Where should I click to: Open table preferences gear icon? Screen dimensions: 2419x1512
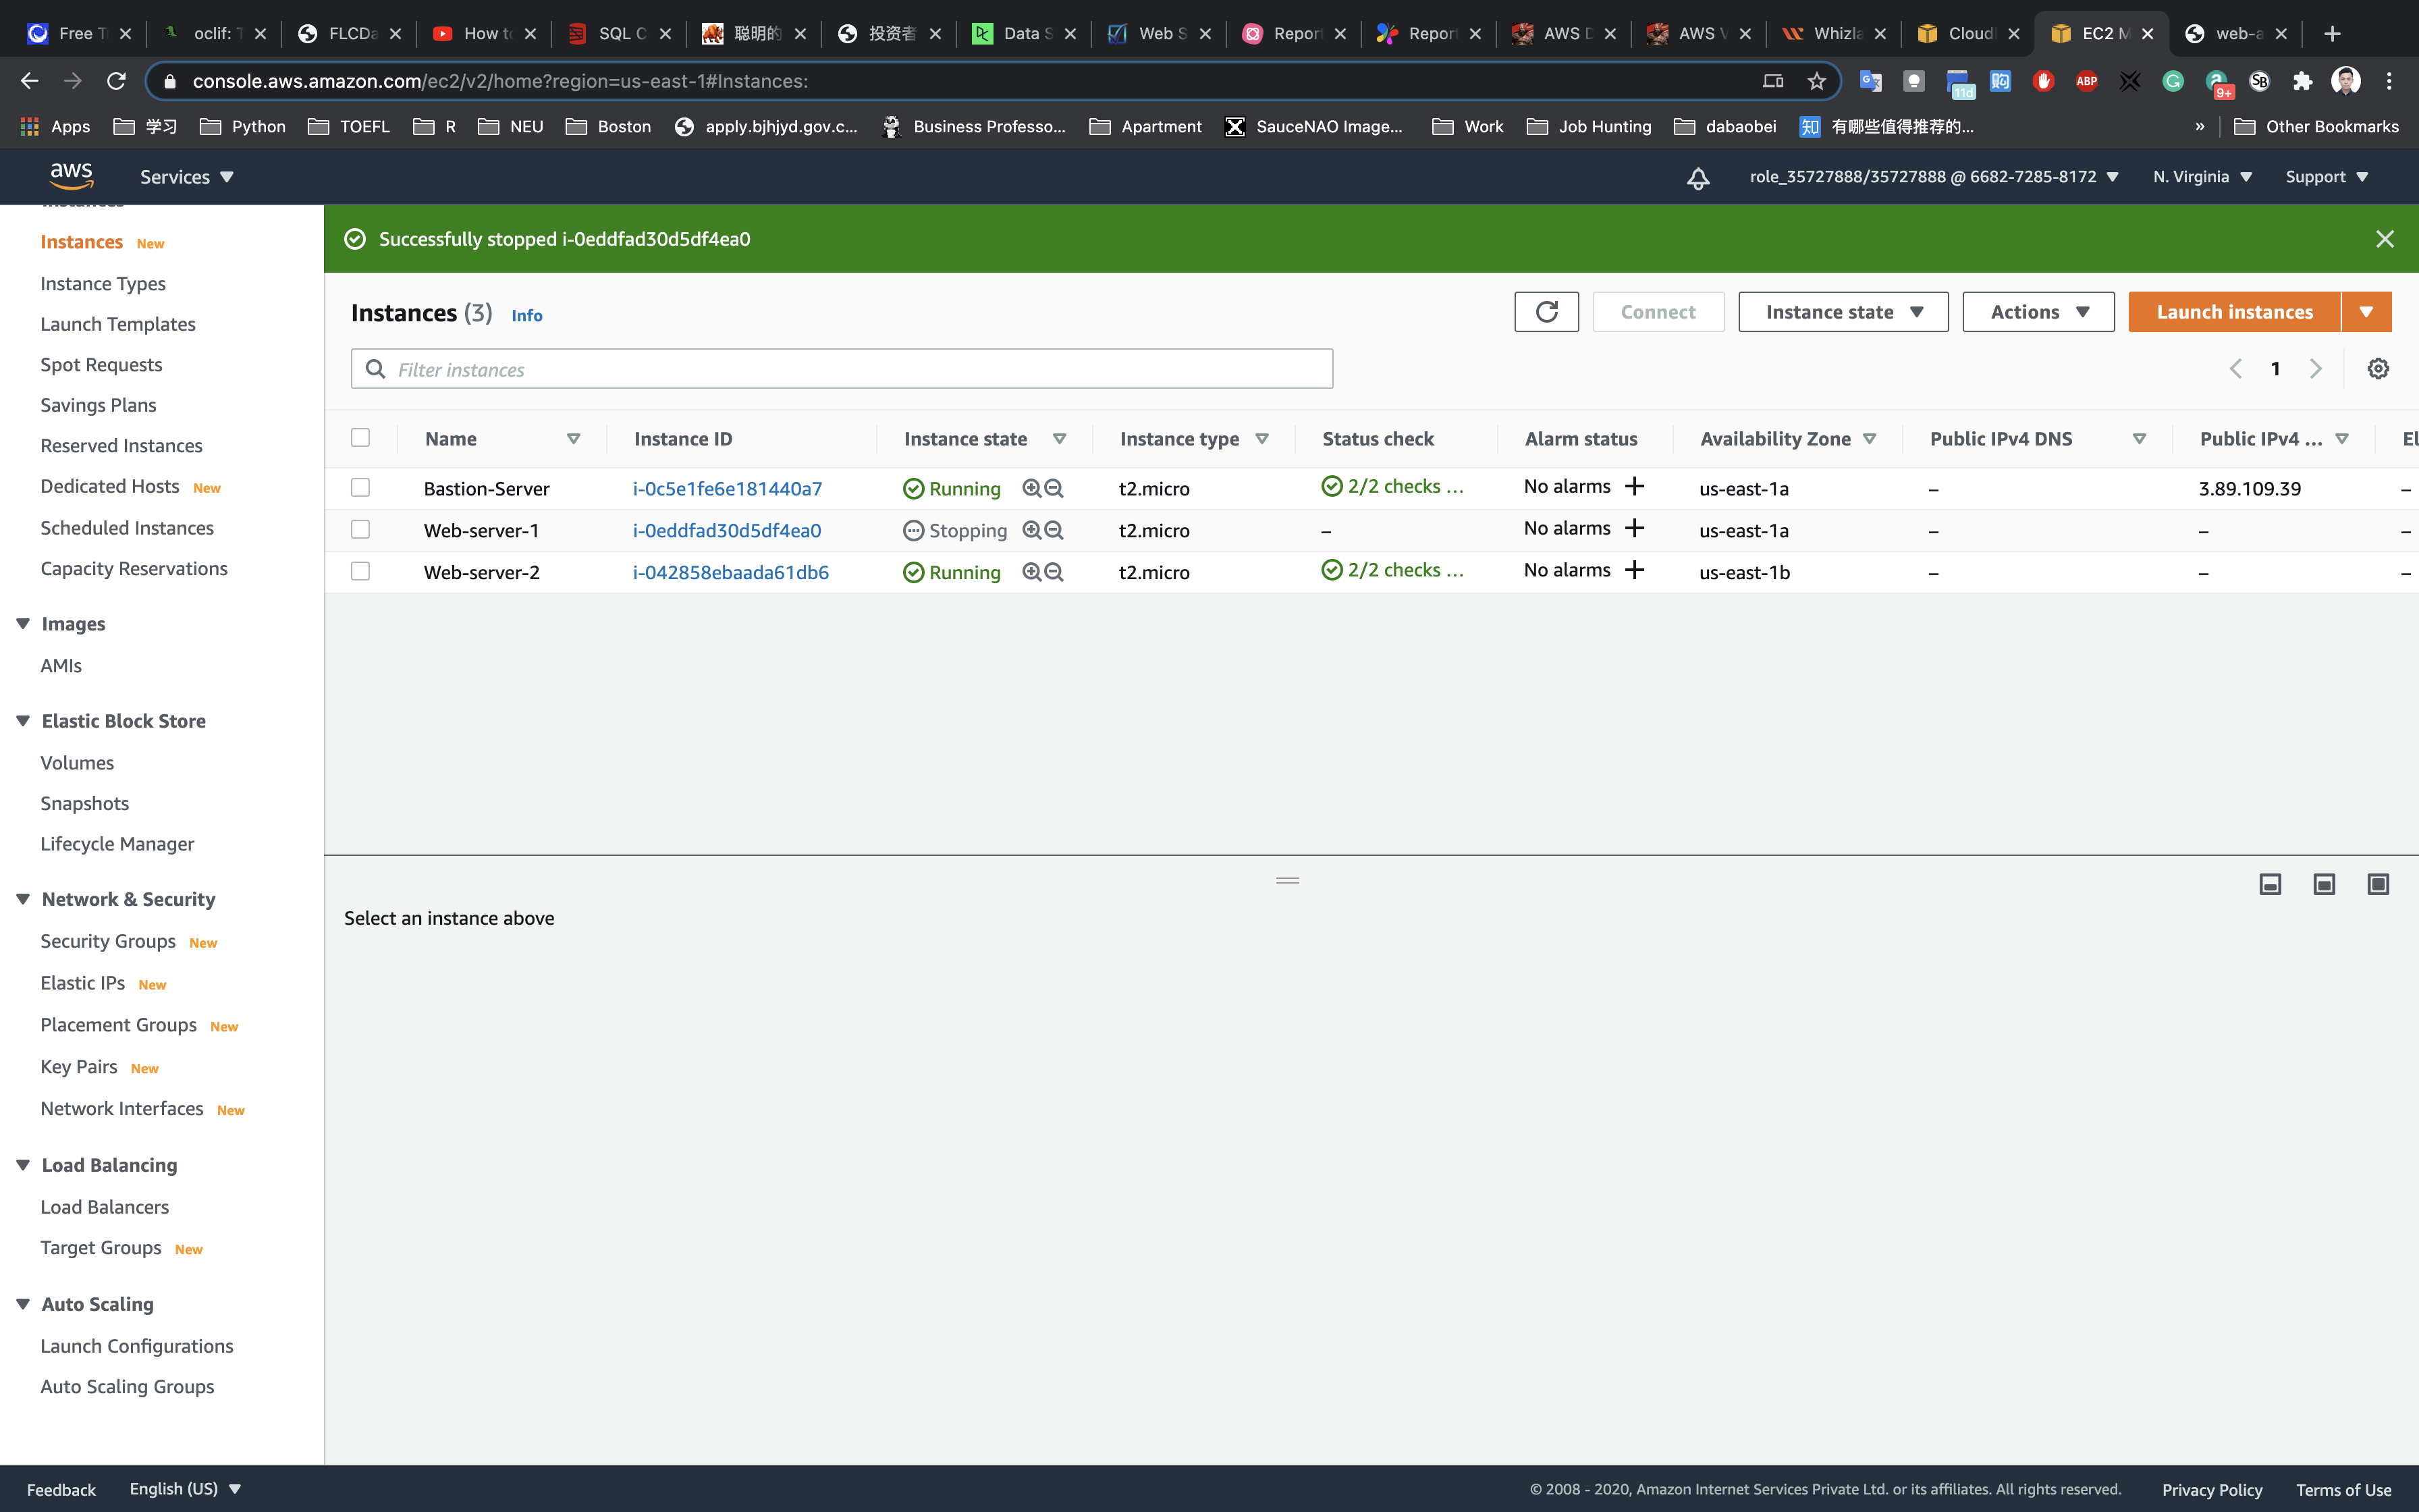[2377, 369]
